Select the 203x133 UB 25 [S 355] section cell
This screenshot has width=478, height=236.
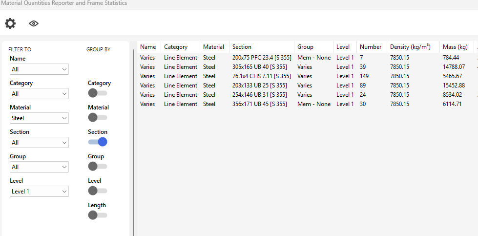[x=259, y=86]
